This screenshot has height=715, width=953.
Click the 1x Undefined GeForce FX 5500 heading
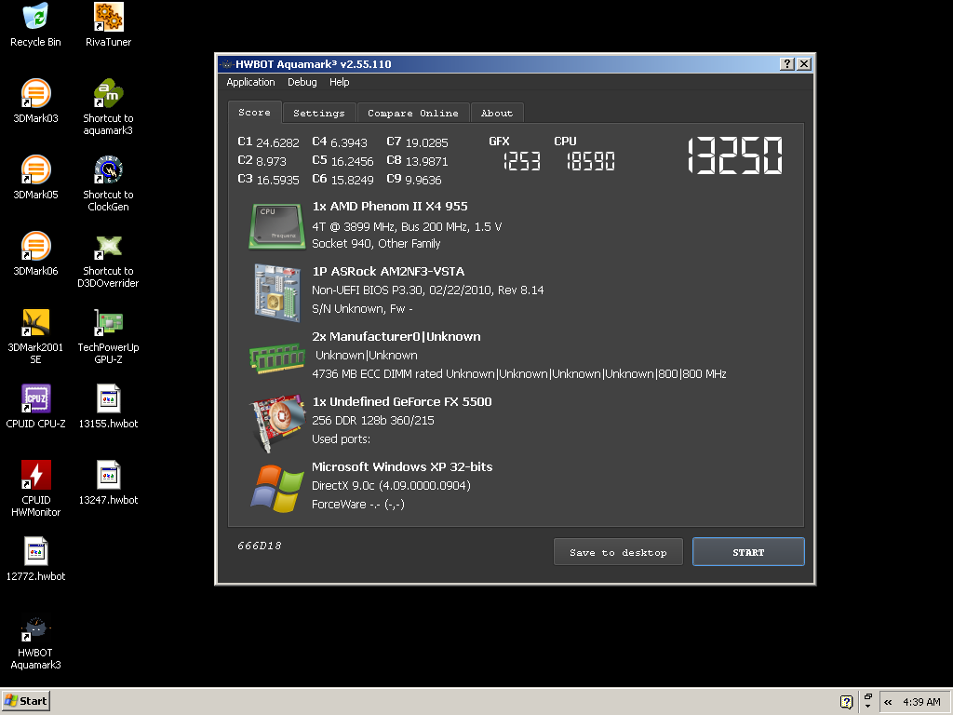402,401
